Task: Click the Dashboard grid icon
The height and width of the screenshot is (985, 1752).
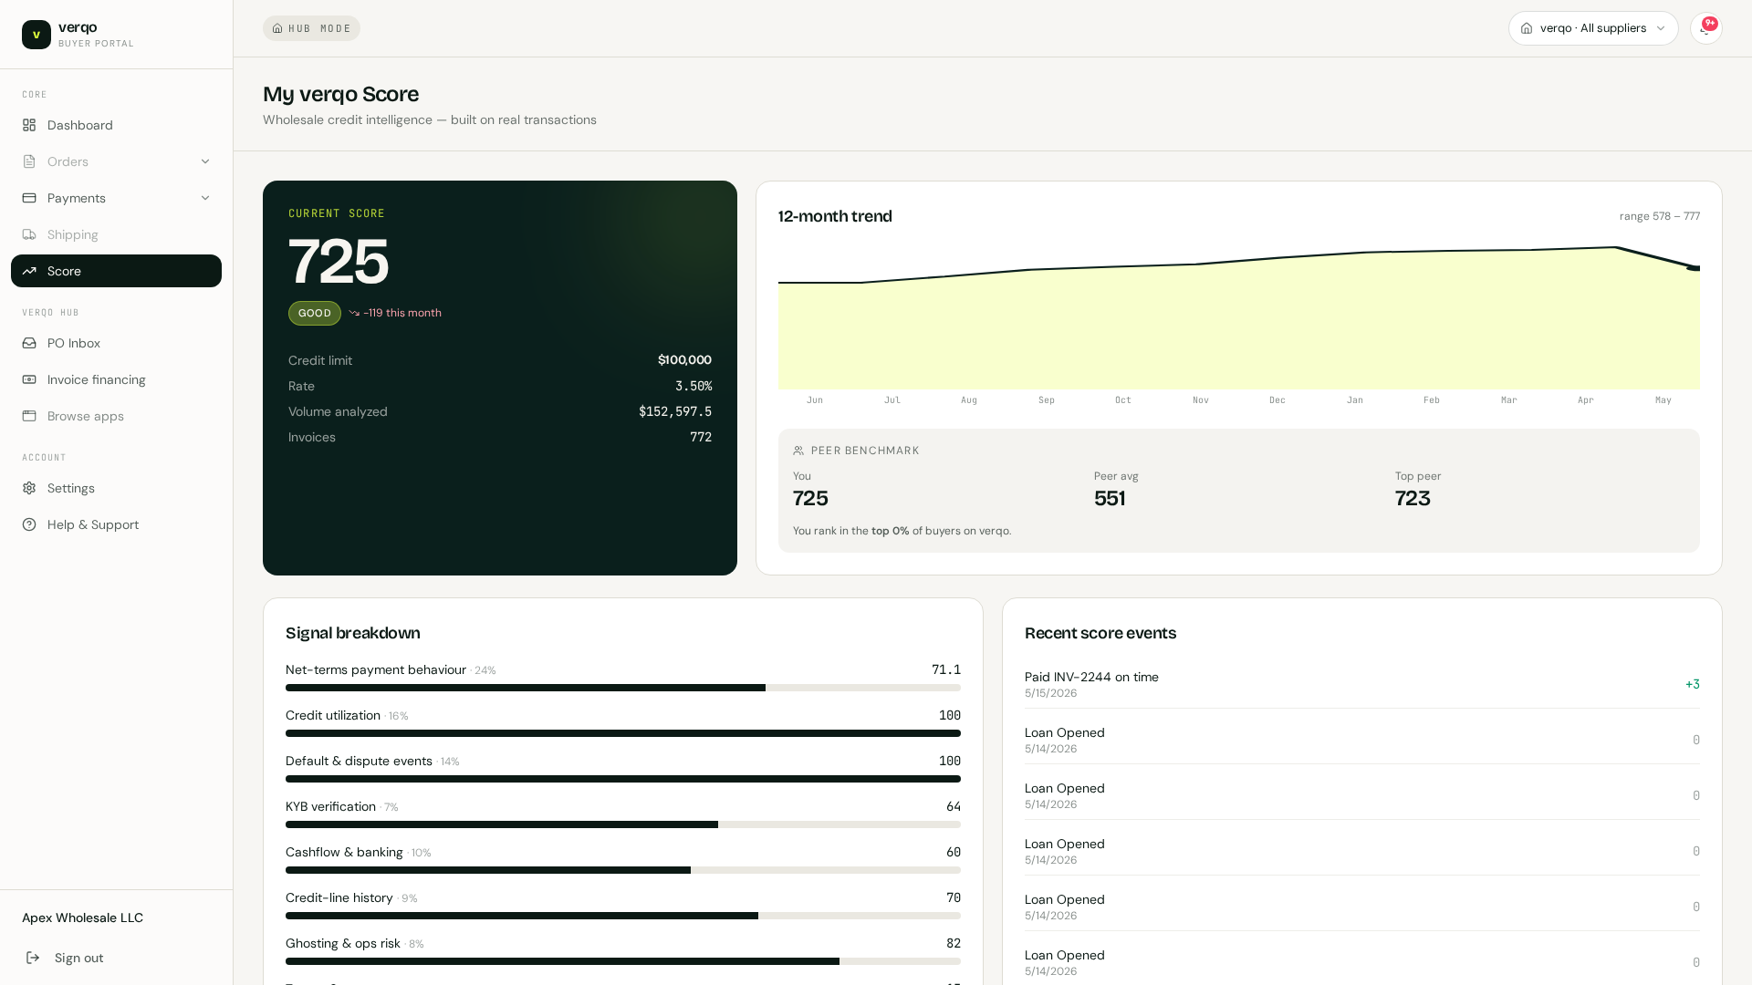Action: coord(29,125)
